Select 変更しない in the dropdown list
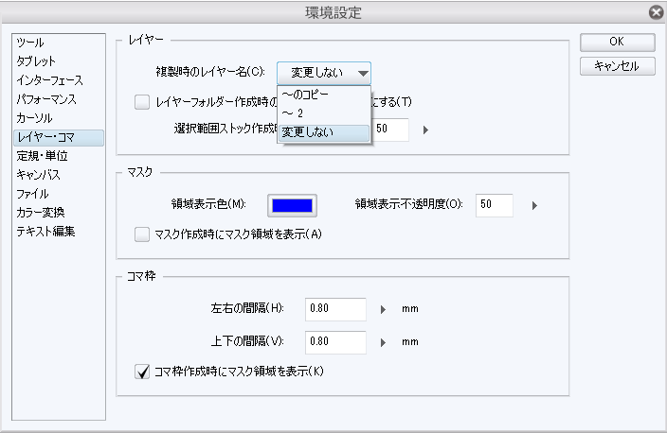The image size is (667, 433). pos(324,132)
